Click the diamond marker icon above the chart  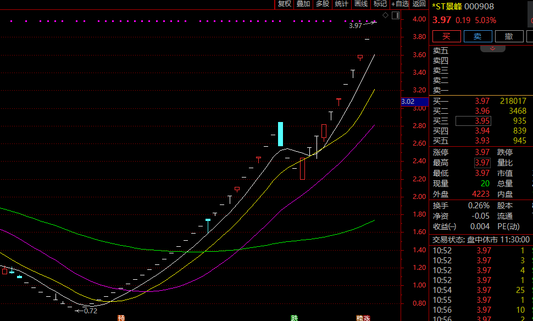tap(386, 15)
